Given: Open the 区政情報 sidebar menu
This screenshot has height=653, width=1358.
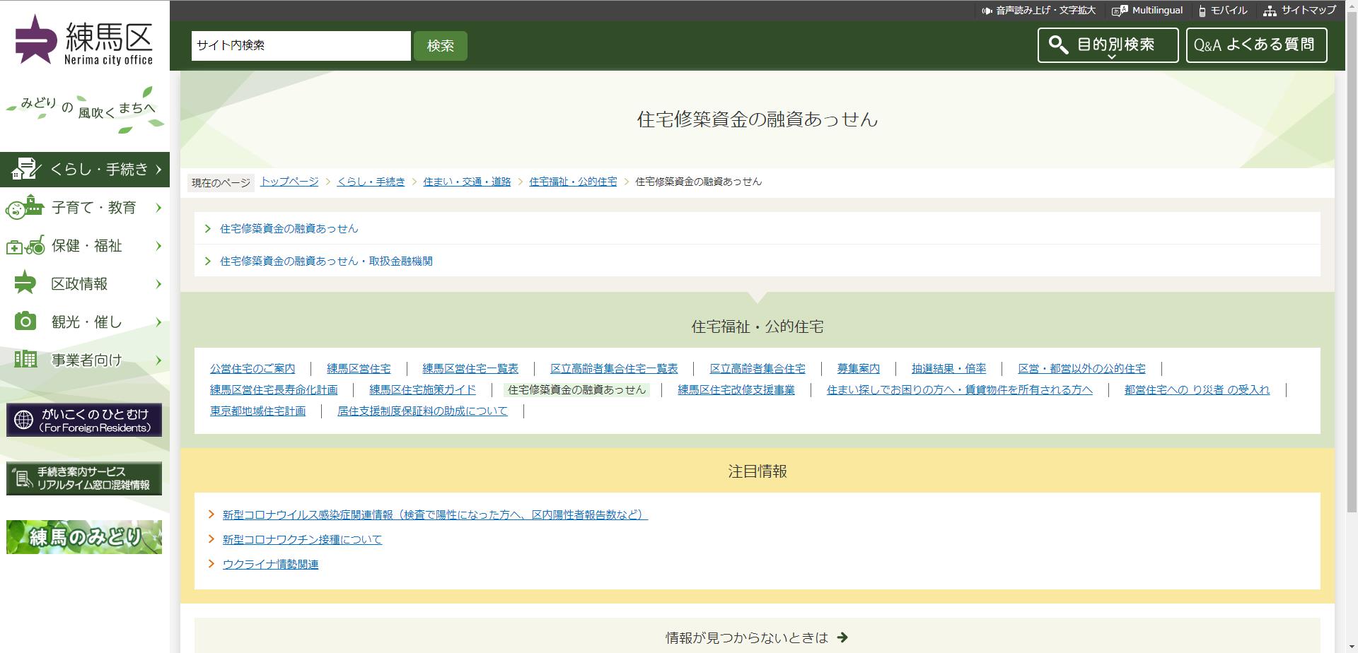Looking at the screenshot, I should [x=85, y=284].
